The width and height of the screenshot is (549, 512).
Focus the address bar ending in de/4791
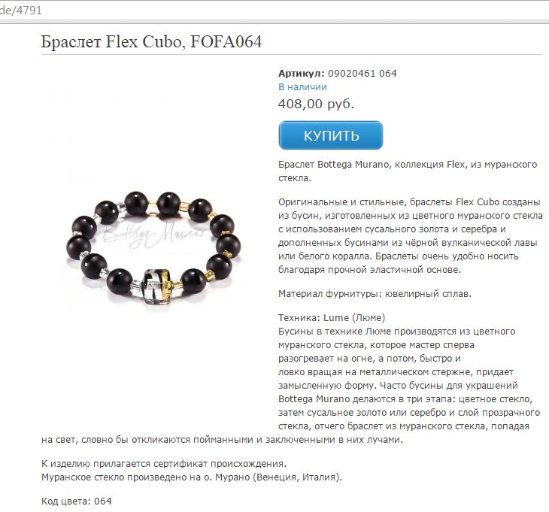coord(274,10)
